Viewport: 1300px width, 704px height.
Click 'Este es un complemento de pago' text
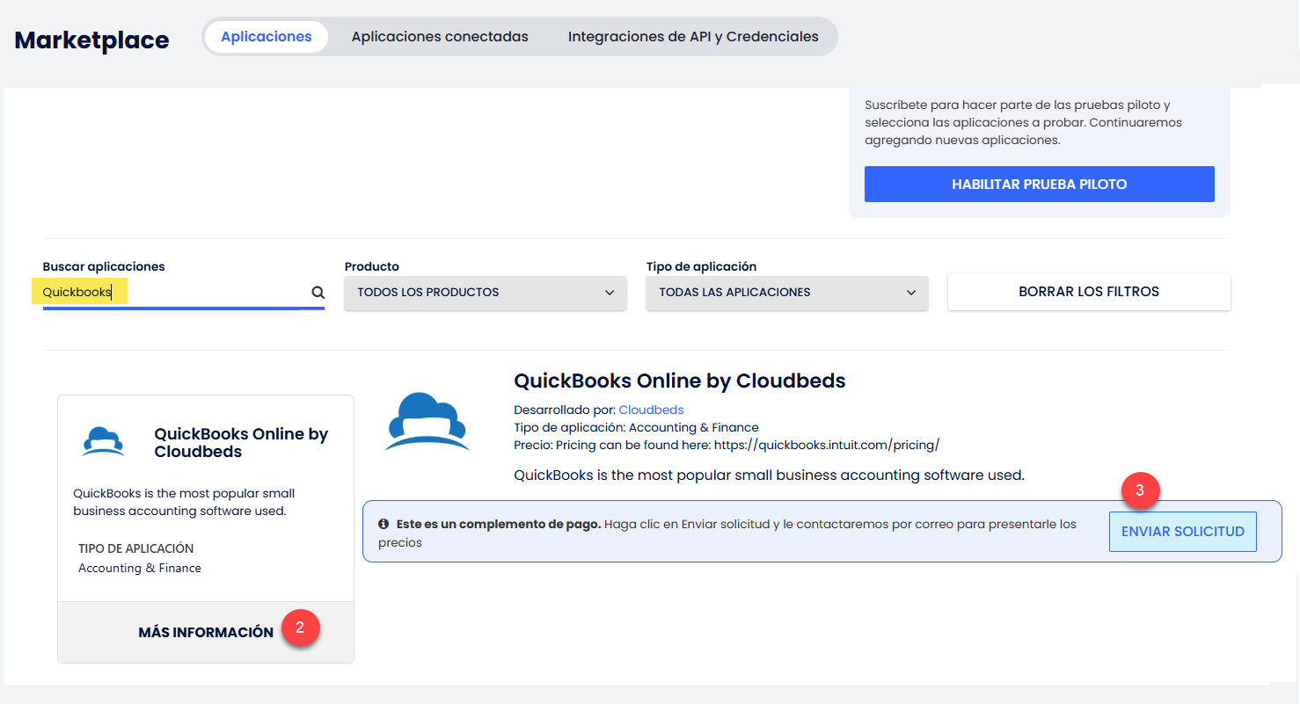[499, 524]
